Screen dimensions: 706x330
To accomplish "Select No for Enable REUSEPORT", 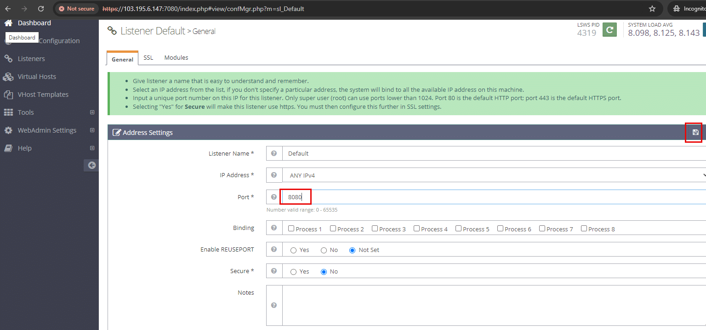I will coord(324,250).
